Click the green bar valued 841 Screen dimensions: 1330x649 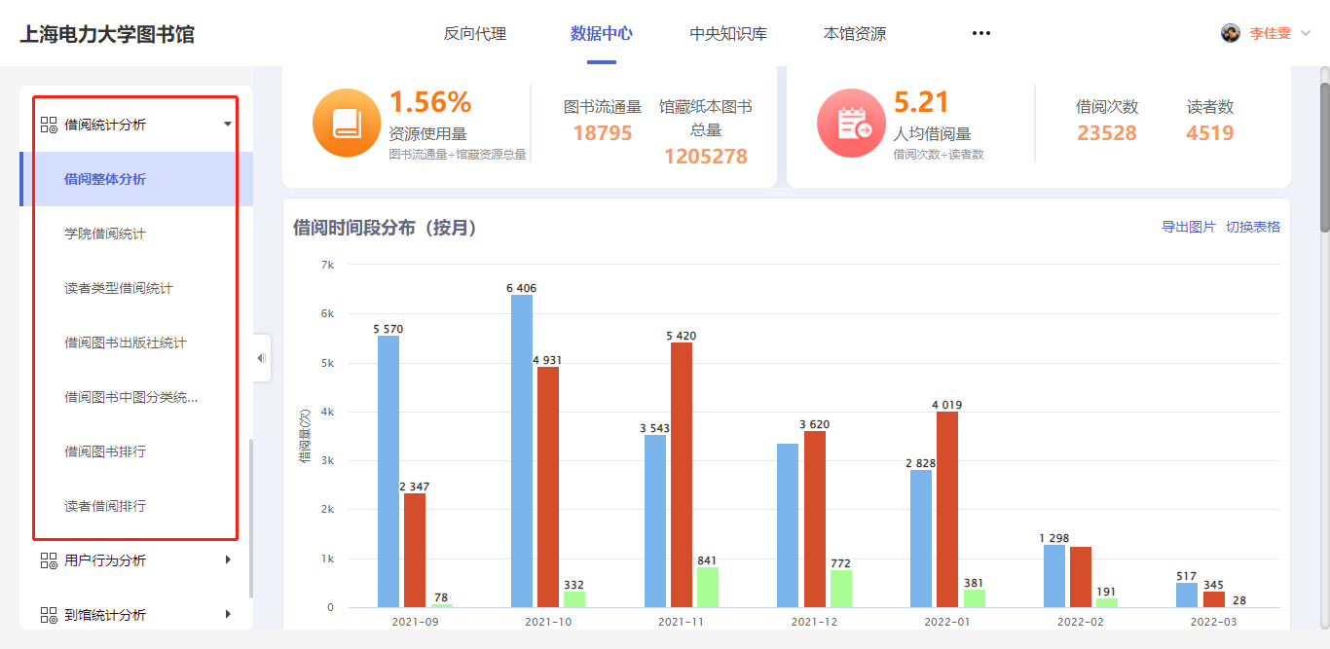[x=708, y=587]
